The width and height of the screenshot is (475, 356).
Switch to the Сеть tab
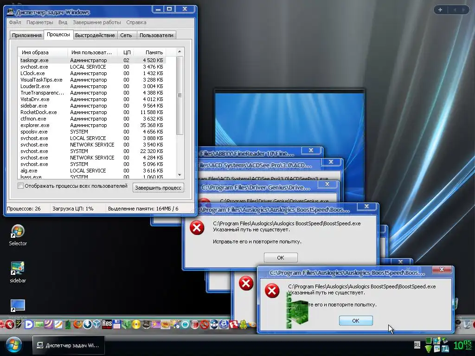tap(126, 35)
